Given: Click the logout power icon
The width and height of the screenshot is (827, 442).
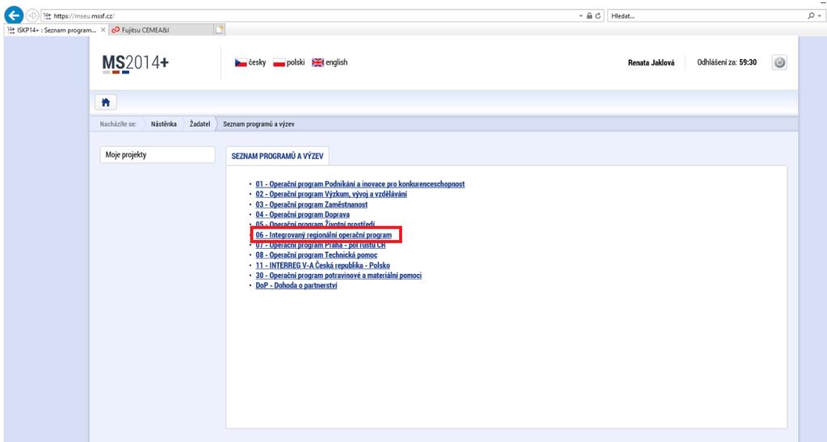Looking at the screenshot, I should point(779,62).
